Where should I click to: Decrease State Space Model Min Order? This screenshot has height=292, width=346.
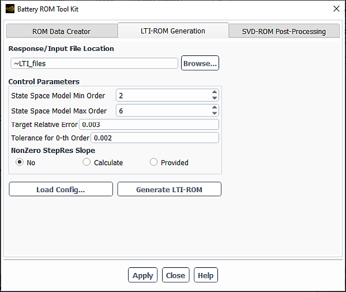tap(215, 98)
